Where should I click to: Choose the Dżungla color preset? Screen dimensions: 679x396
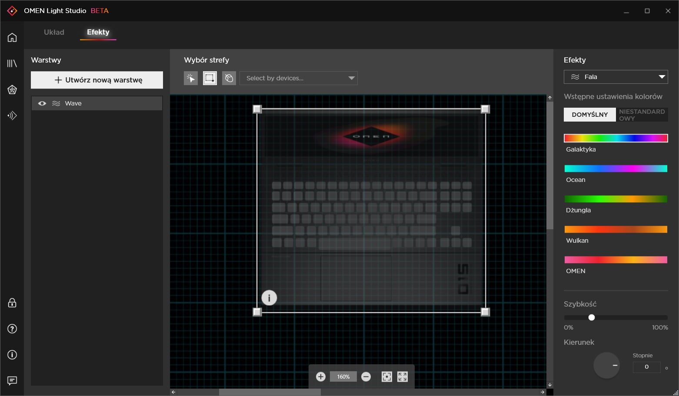[x=616, y=199]
